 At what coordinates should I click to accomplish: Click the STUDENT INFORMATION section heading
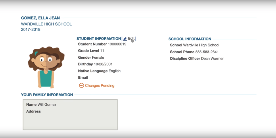click(x=99, y=39)
